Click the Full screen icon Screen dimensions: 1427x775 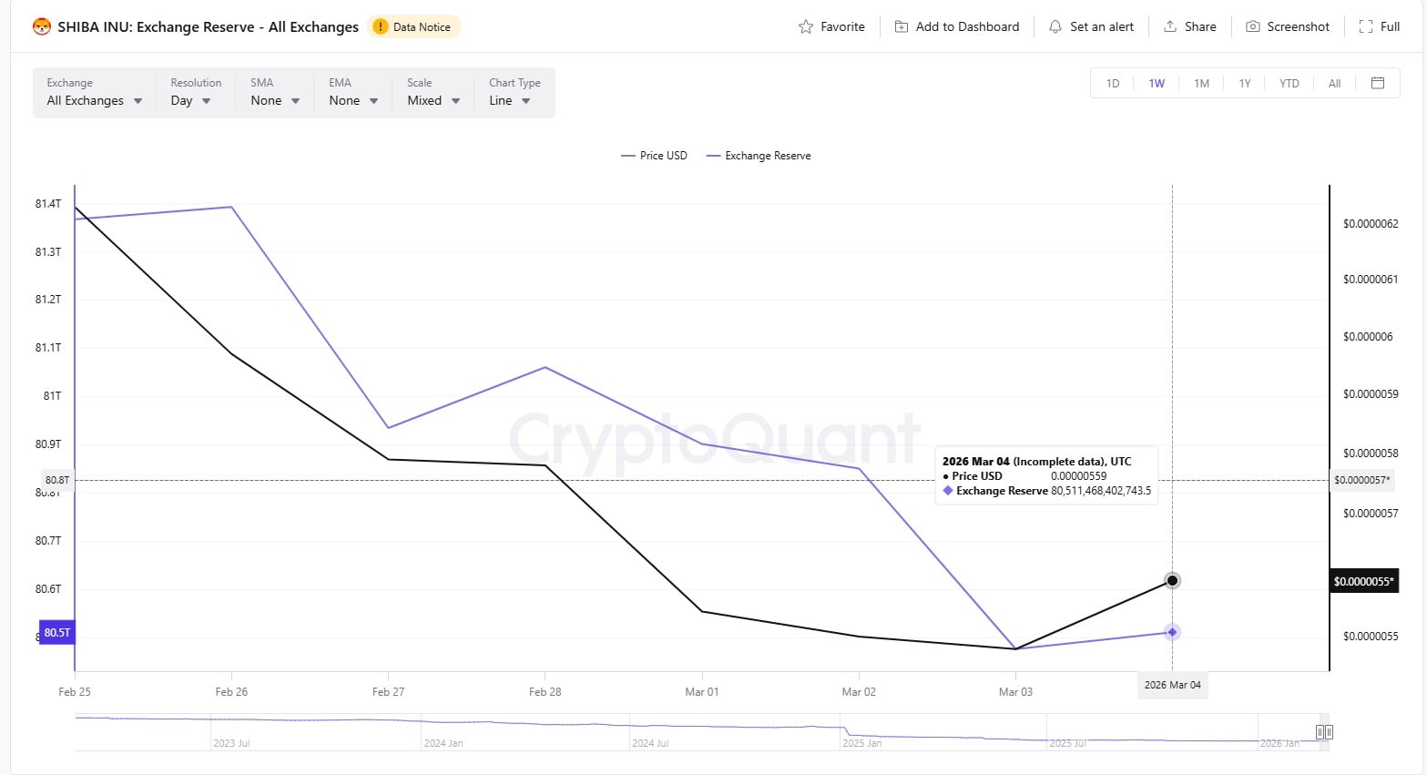point(1365,27)
